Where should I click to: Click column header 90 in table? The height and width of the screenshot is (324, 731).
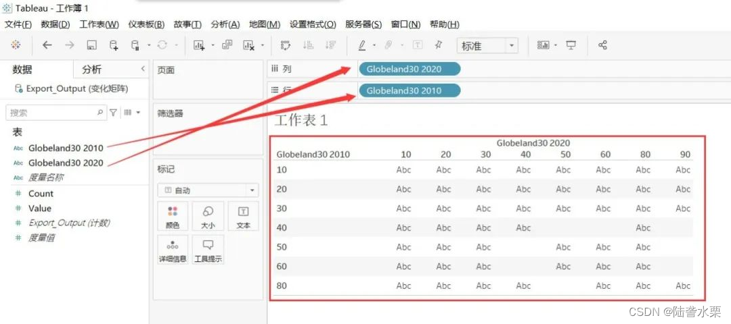click(685, 155)
